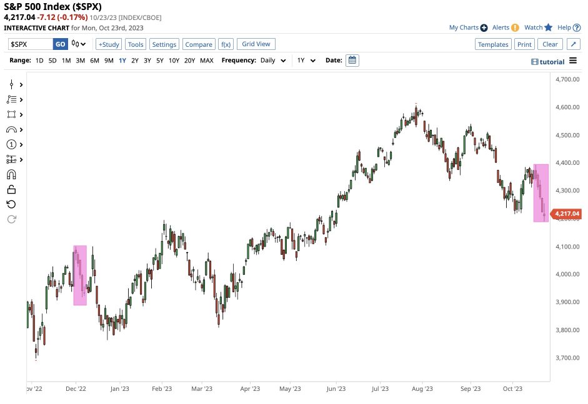Image resolution: width=588 pixels, height=404 pixels.
Task: Click the red 4,217.04 price flag
Action: click(x=566, y=214)
